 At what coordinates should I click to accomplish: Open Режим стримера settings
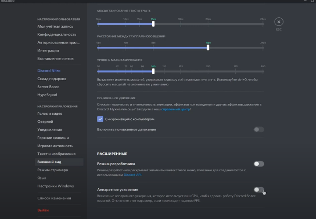53,170
